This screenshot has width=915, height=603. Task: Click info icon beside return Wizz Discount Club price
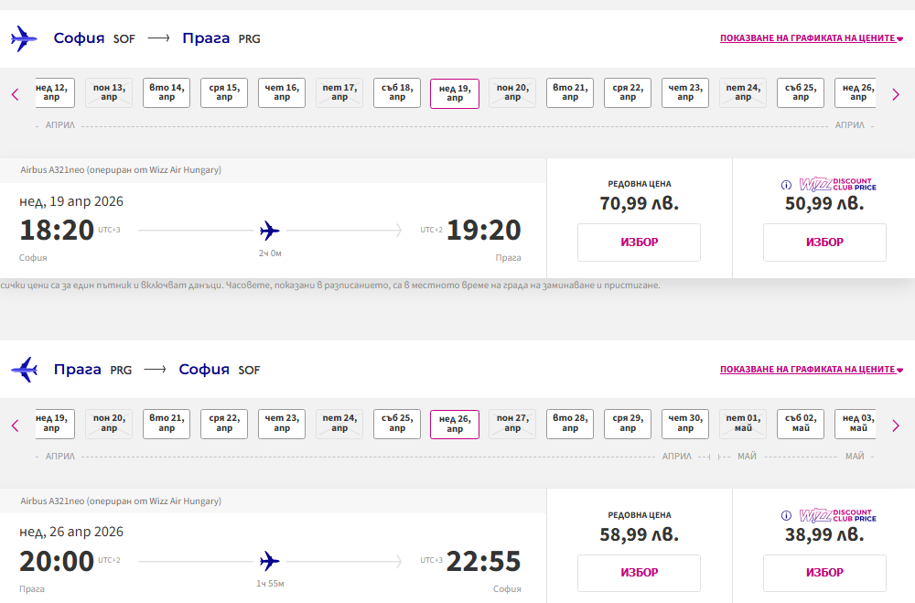[x=786, y=516]
